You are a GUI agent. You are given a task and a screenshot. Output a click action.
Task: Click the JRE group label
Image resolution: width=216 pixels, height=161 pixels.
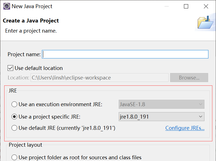(x=13, y=90)
